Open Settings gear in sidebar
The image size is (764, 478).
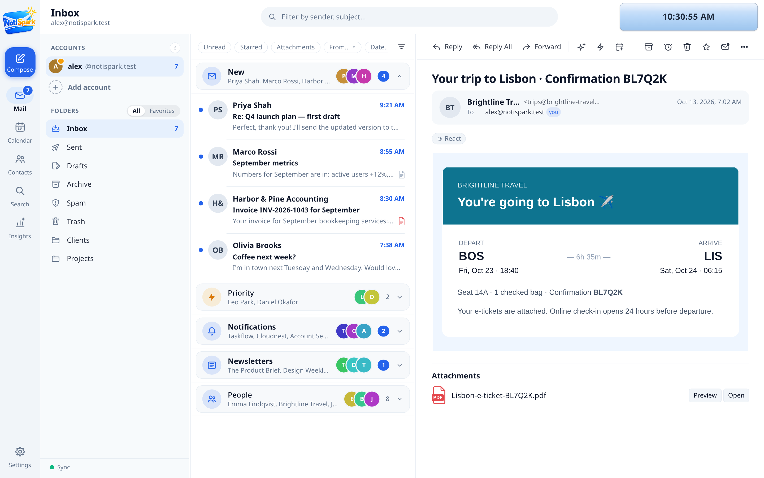[20, 457]
